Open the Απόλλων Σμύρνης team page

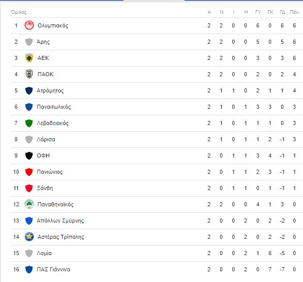pos(60,221)
